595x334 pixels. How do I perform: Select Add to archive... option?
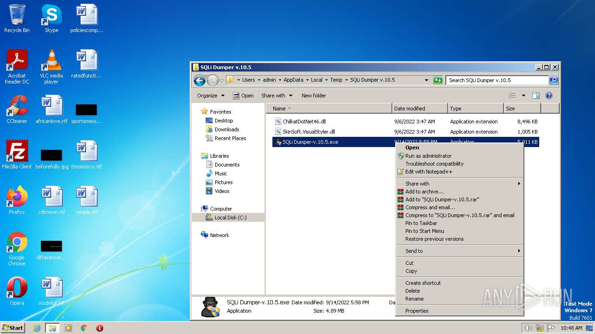(x=459, y=192)
